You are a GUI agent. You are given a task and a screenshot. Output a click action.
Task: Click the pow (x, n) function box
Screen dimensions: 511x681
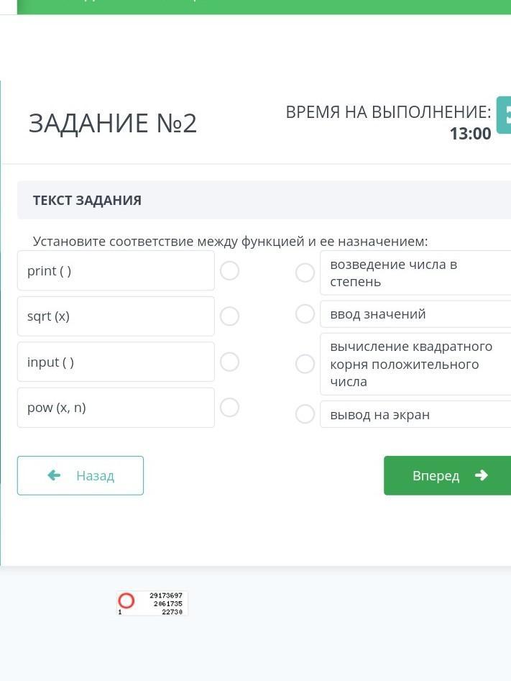tap(116, 408)
